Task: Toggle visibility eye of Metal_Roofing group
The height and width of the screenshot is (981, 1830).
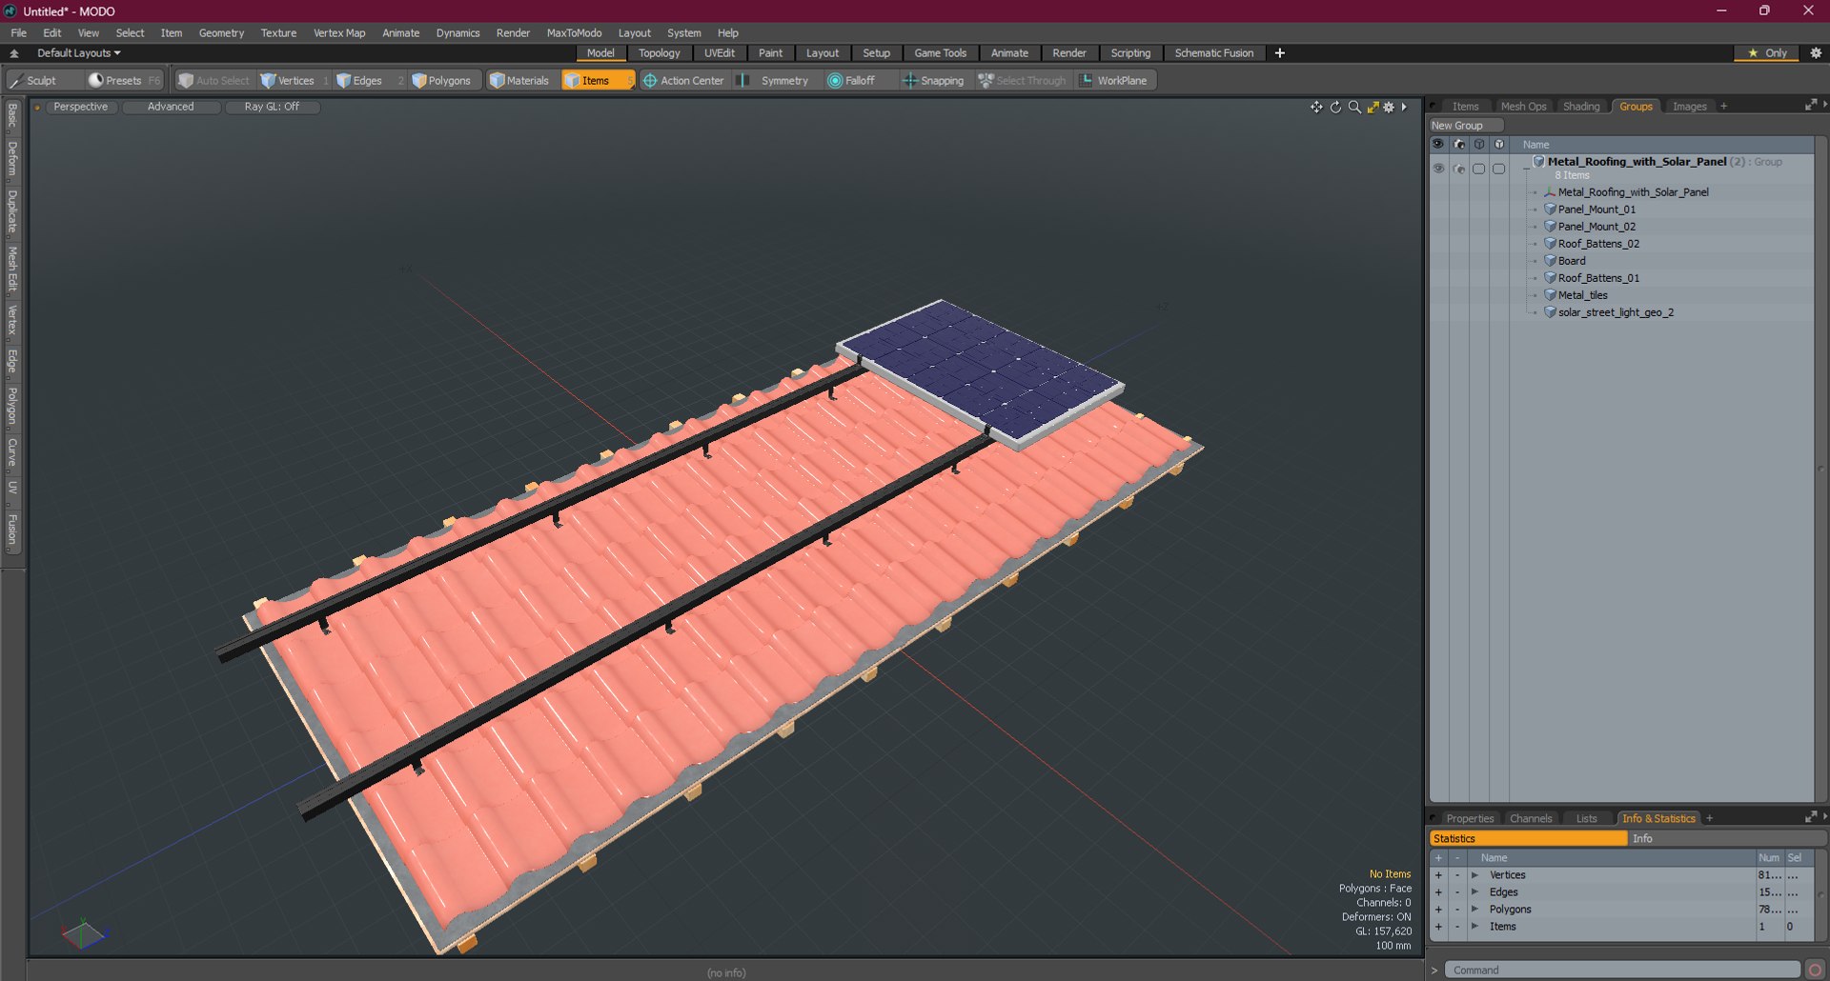Action: (x=1438, y=169)
